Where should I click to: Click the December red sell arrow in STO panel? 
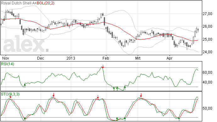click(53, 95)
